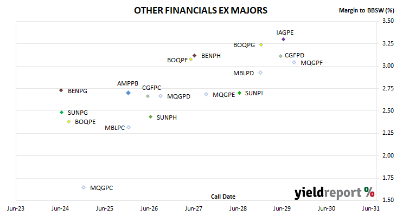Click the MBLPC hollow diamond marker
This screenshot has height=216, width=396.
129,127
